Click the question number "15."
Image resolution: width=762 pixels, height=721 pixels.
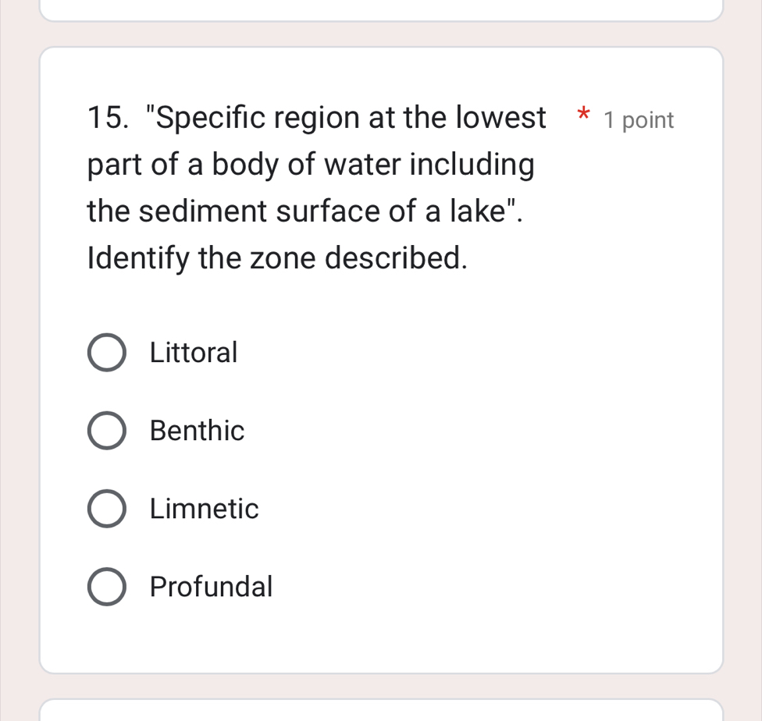109,119
